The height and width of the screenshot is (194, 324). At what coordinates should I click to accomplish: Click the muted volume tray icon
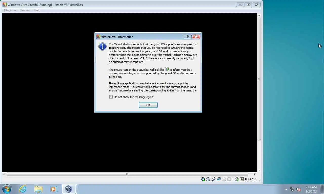point(298,189)
